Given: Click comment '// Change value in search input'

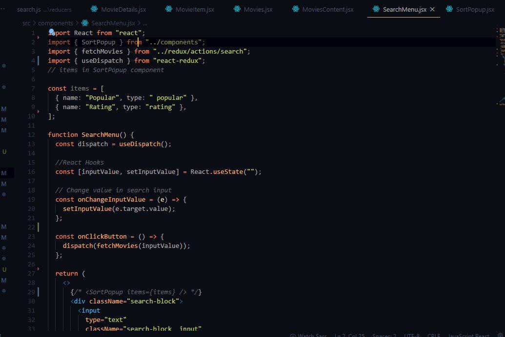Looking at the screenshot, I should click(113, 190).
